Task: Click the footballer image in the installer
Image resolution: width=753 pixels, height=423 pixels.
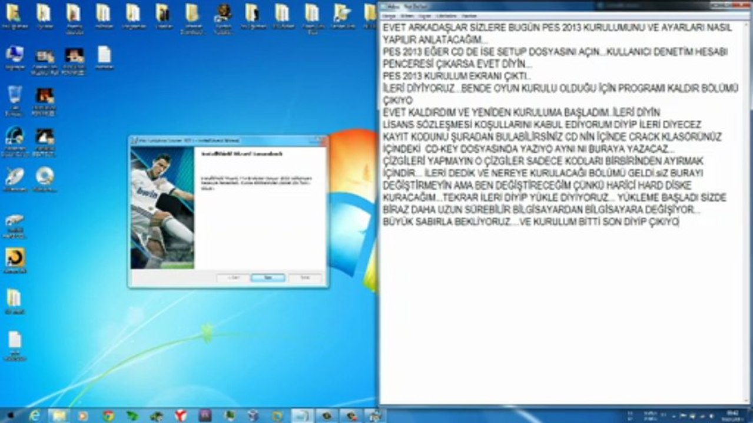Action: coord(162,208)
